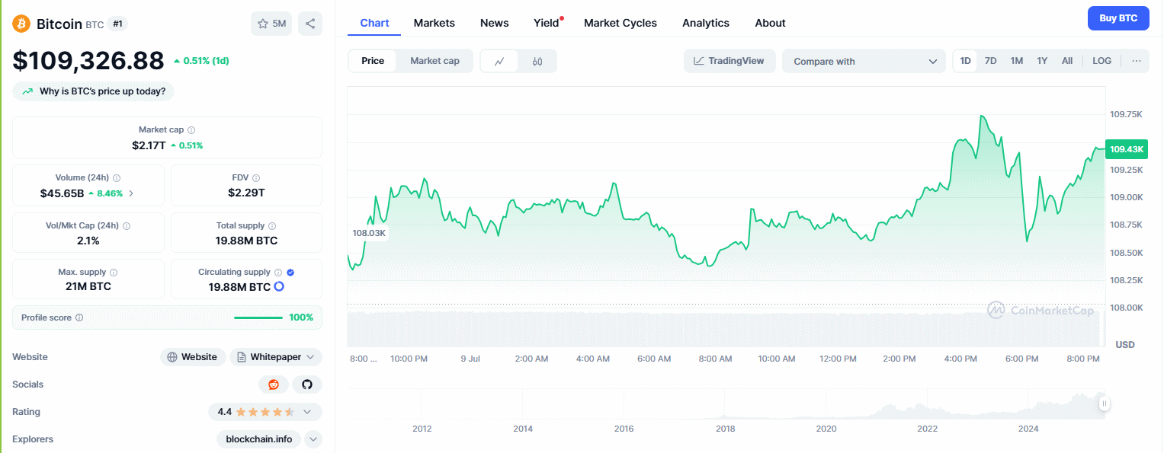This screenshot has width=1164, height=453.
Task: Click FDV info icon
Action: (256, 177)
